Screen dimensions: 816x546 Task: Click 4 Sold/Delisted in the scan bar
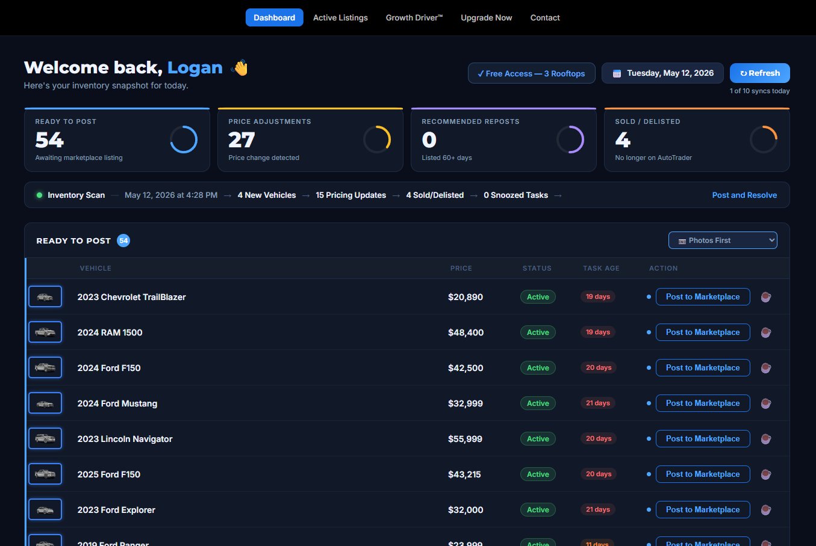click(435, 195)
